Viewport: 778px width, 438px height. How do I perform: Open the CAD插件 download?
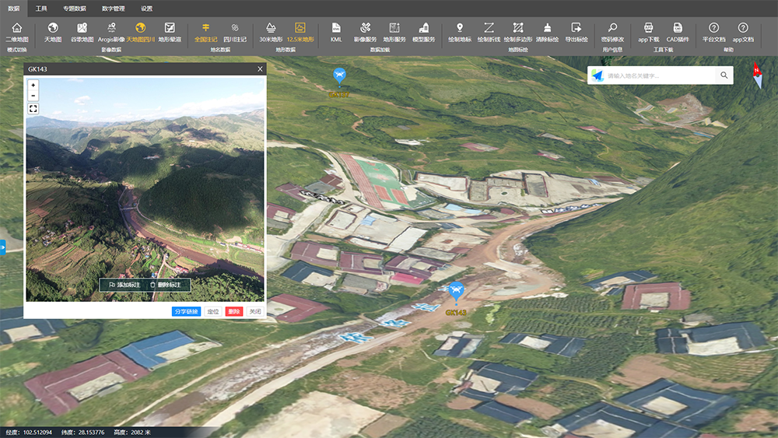[678, 31]
